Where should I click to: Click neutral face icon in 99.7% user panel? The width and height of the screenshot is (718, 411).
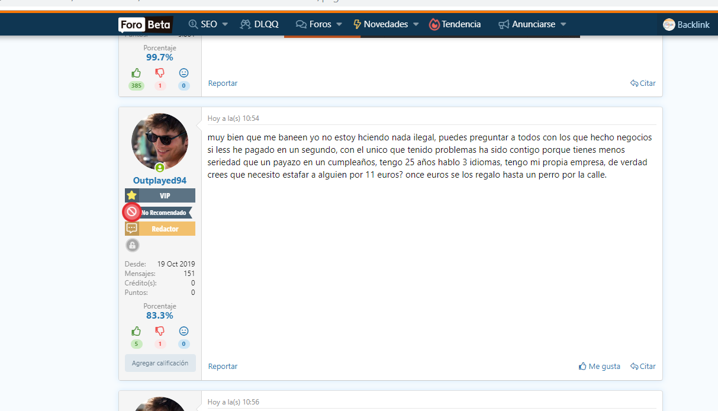point(183,73)
